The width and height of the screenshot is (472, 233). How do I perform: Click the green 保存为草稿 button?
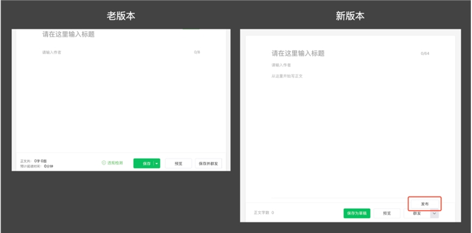point(357,213)
